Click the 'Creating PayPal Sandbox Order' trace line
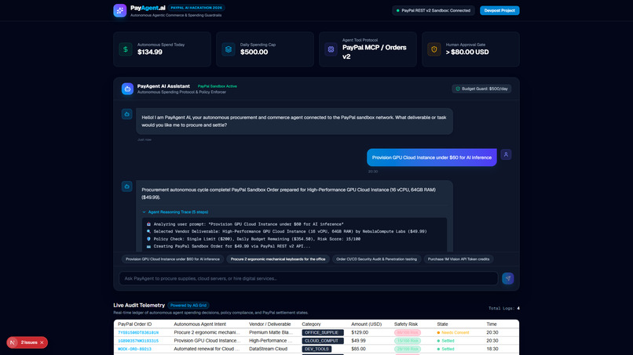 [229, 246]
